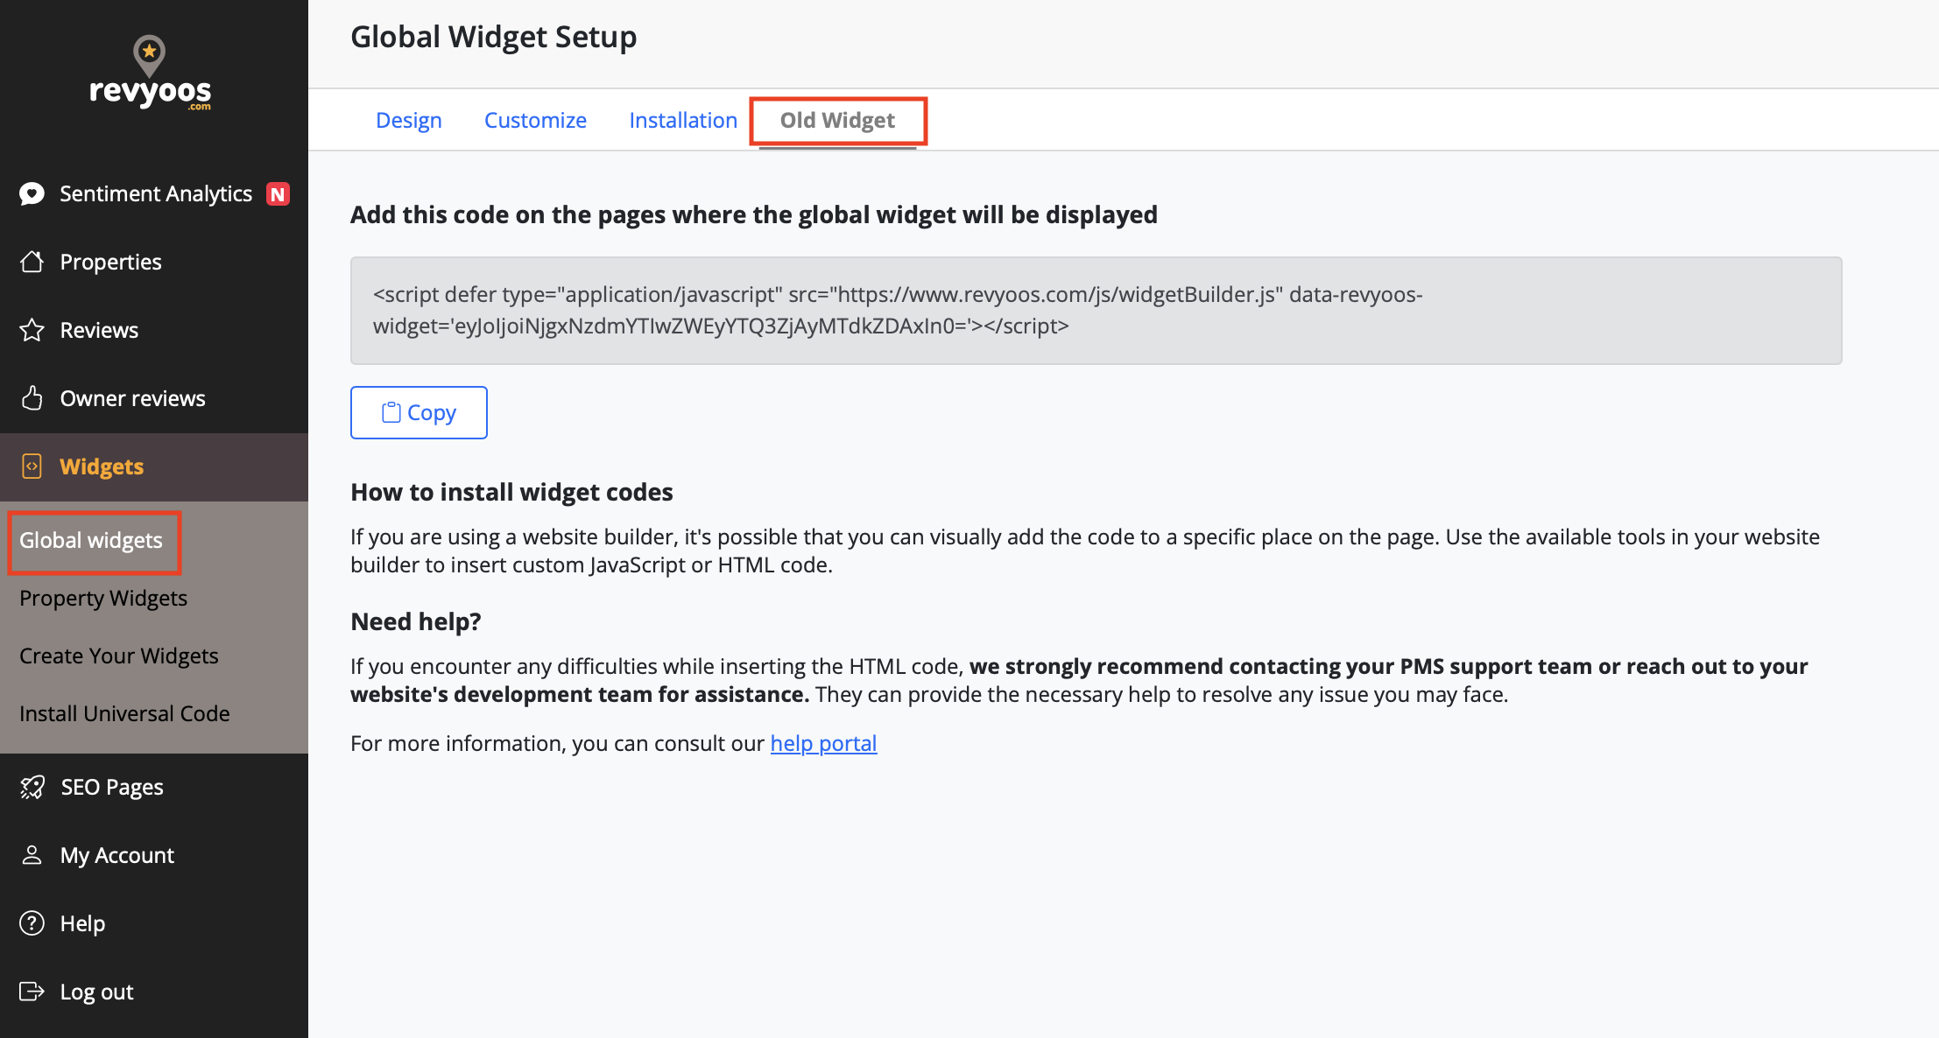Switch to the Design tab
The image size is (1939, 1038).
coord(408,120)
